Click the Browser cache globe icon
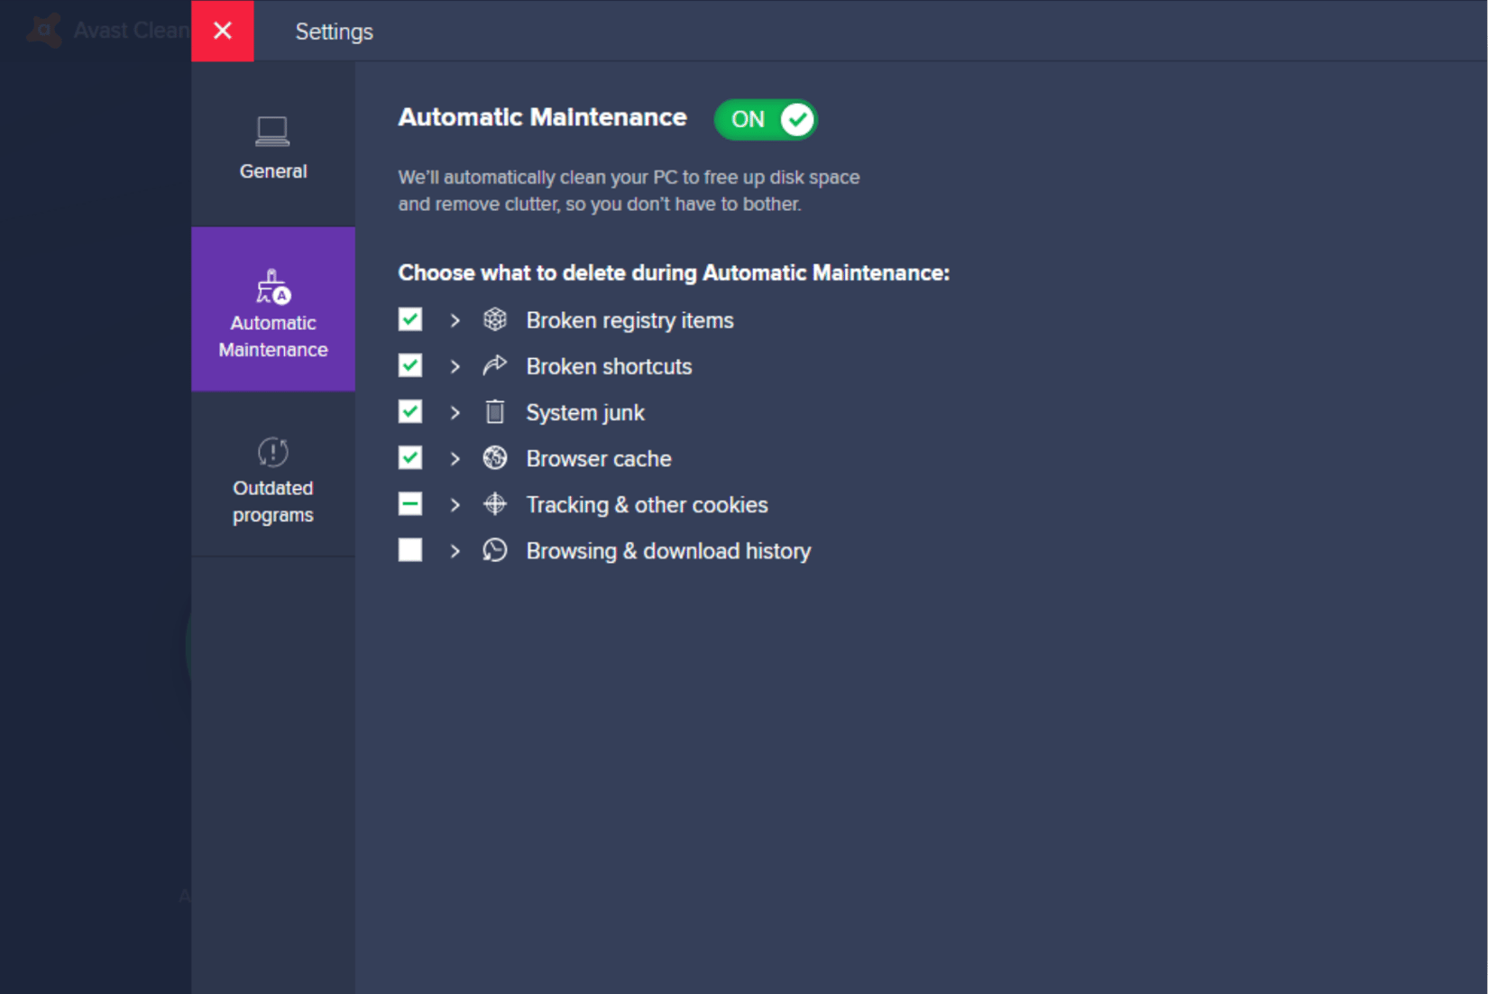The height and width of the screenshot is (994, 1488). pos(494,458)
